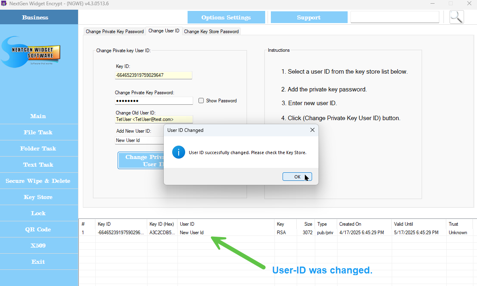Open the X509 sidebar section
This screenshot has height=286, width=477.
point(38,246)
